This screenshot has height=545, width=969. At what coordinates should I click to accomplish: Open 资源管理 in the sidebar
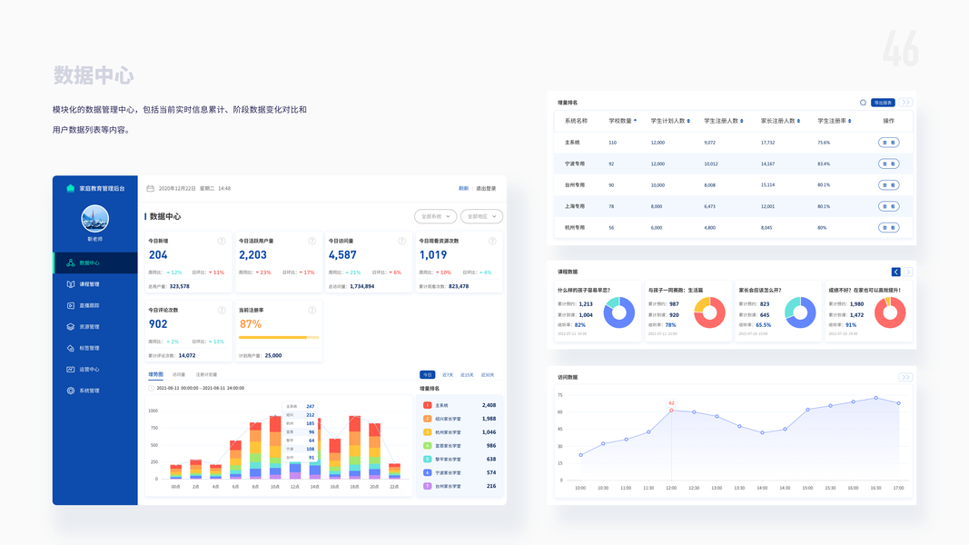[95, 327]
